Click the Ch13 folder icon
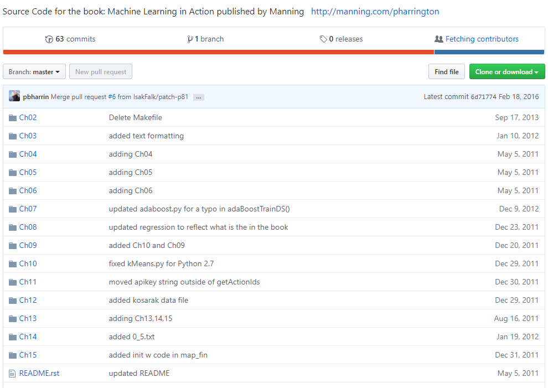The width and height of the screenshot is (548, 388). pyautogui.click(x=13, y=318)
